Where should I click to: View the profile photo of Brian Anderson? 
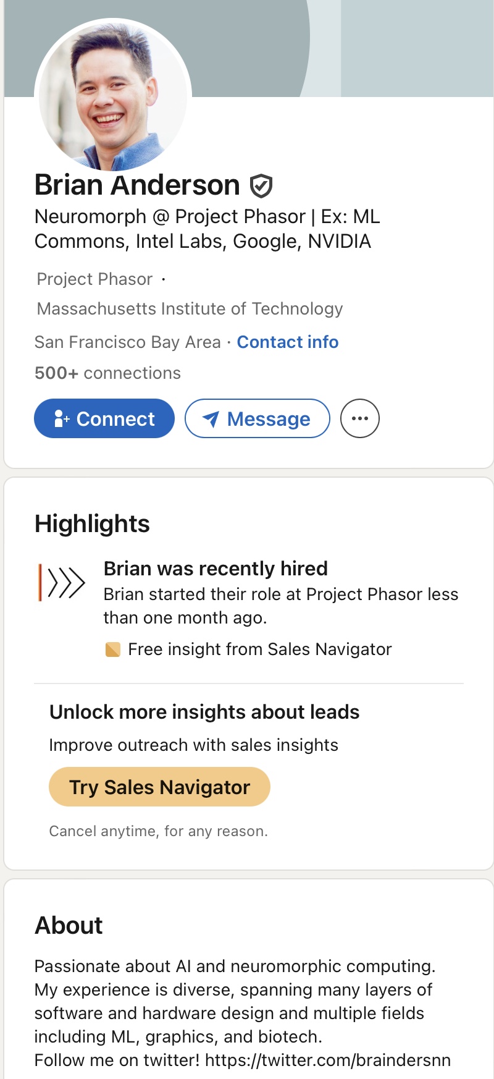[113, 97]
